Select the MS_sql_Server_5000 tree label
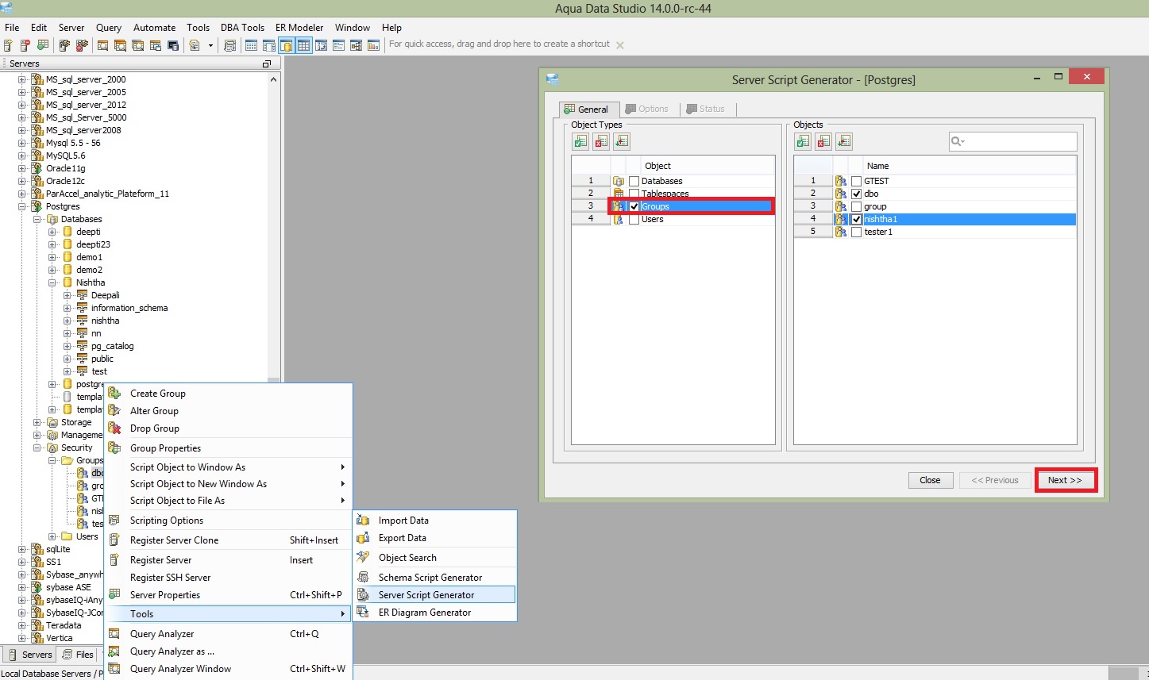The image size is (1149, 680). [x=86, y=117]
